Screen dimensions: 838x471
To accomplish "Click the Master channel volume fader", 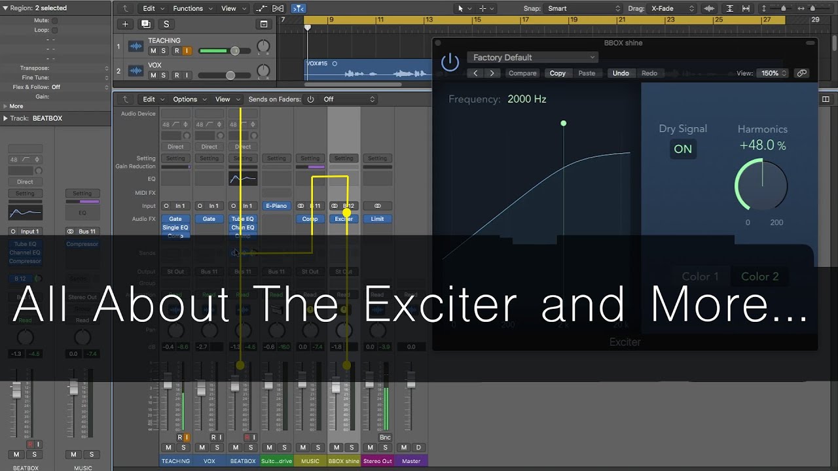I will pos(410,379).
